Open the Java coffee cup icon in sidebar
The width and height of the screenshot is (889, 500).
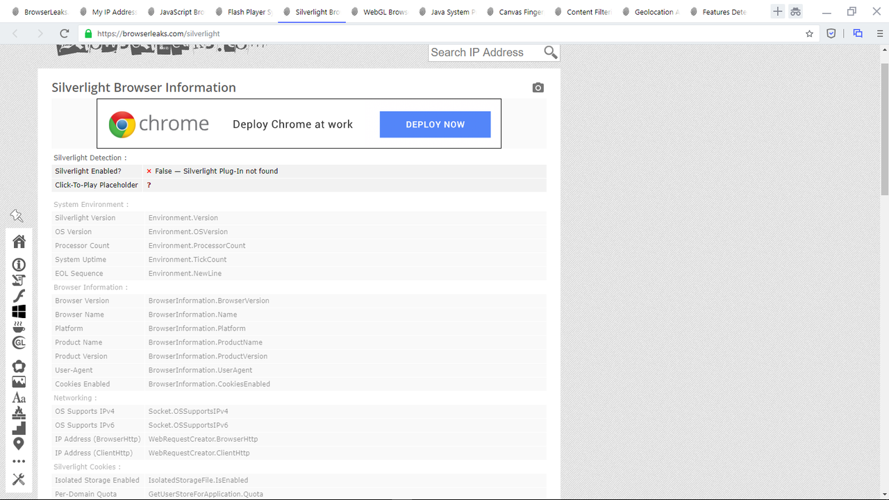(19, 326)
